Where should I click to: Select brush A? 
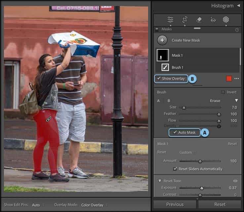pos(158,101)
